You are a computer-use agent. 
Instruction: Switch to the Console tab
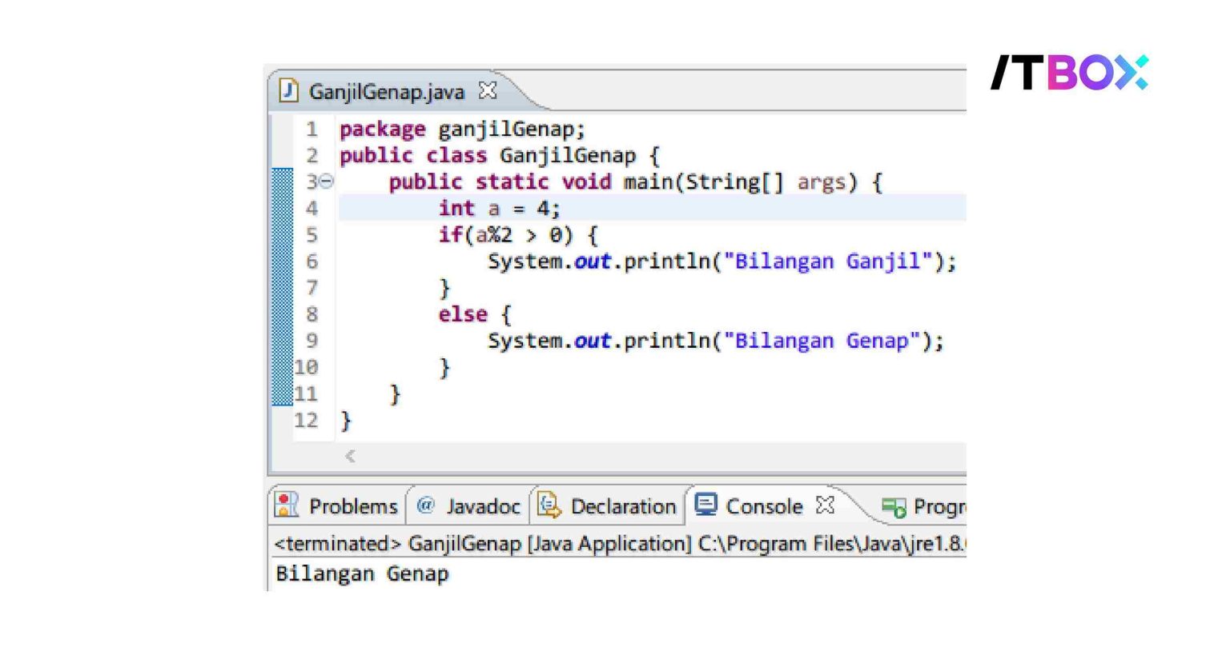pyautogui.click(x=763, y=505)
